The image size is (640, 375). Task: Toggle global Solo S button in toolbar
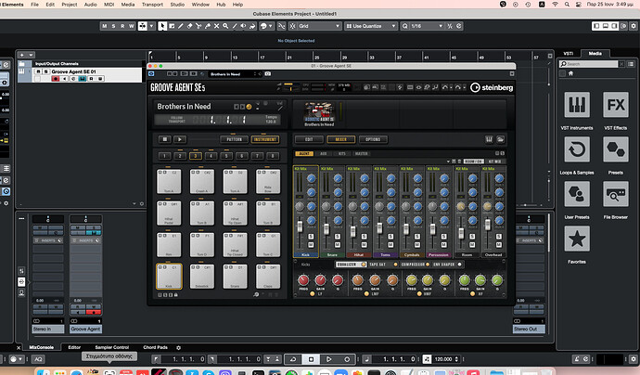tap(113, 26)
